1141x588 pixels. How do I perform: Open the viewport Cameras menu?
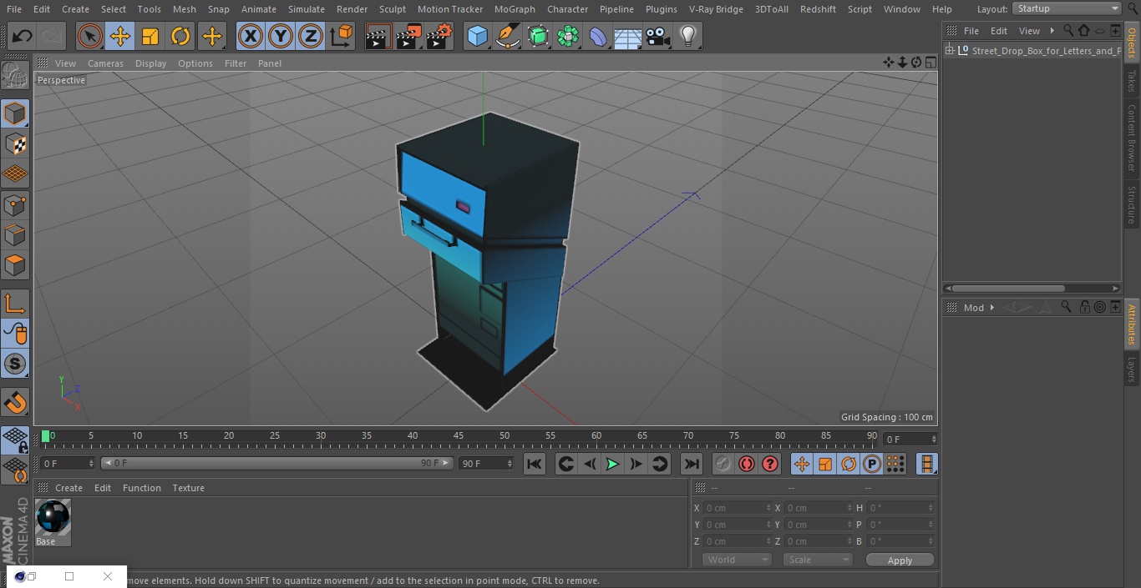pos(105,63)
